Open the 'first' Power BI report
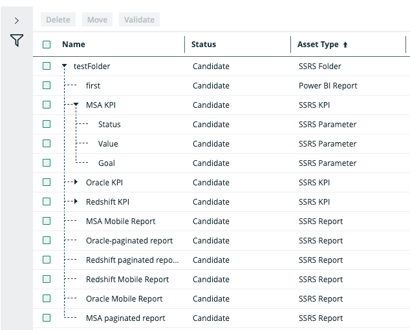Viewport: 410px width, 330px height. point(93,85)
